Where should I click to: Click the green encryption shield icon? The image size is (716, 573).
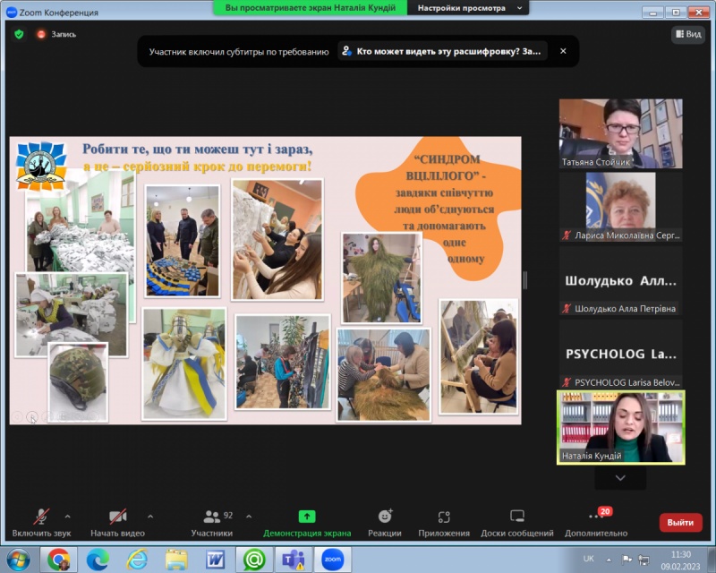[x=19, y=34]
